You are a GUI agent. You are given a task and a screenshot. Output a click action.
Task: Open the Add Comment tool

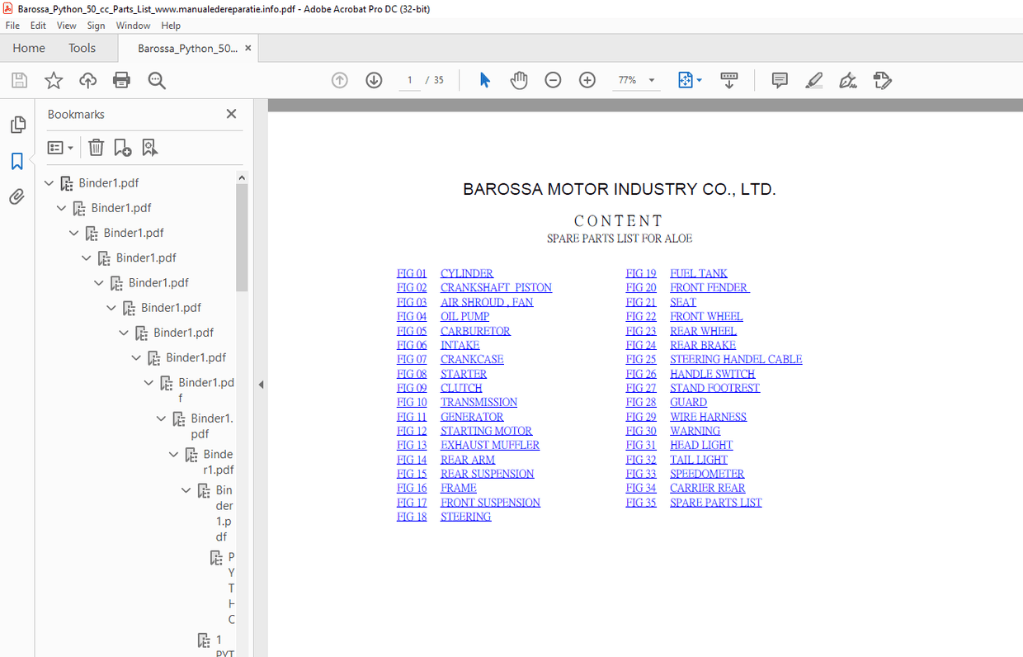pyautogui.click(x=779, y=80)
